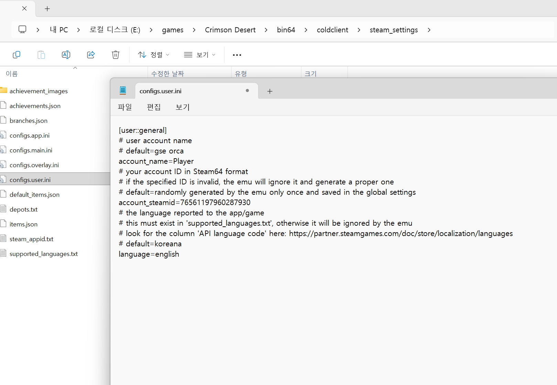The height and width of the screenshot is (385, 557).
Task: Click the rename icon in Explorer toolbar
Action: (66, 55)
